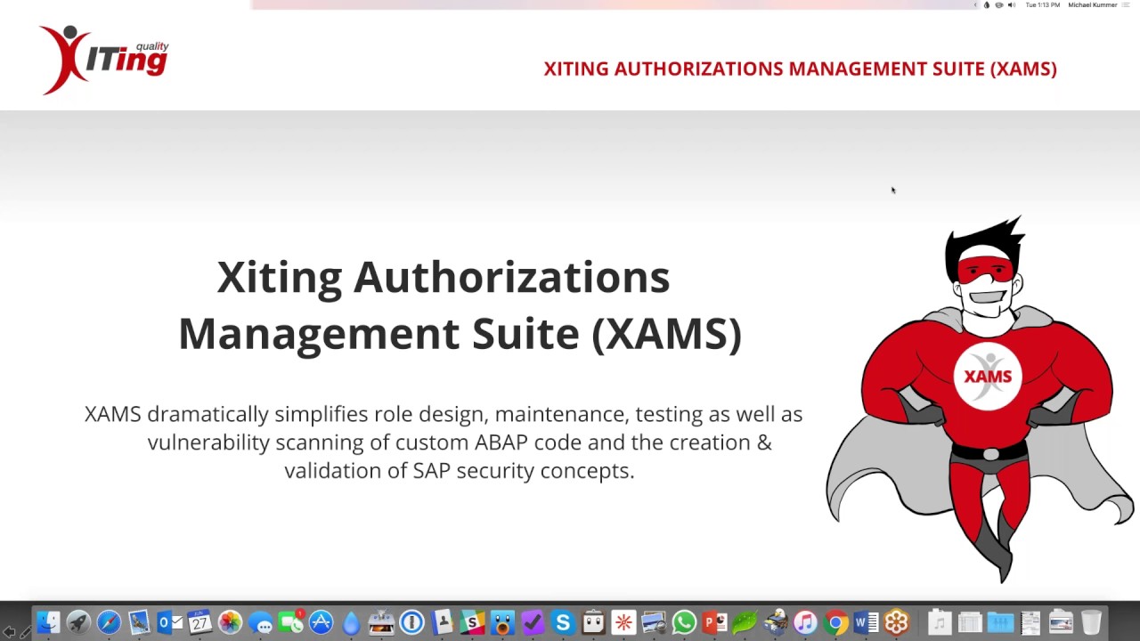Open Microsoft Outlook in the dock
Viewport: 1140px width, 641px height.
click(169, 622)
